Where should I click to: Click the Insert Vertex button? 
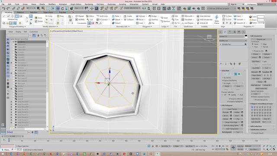tap(232, 109)
